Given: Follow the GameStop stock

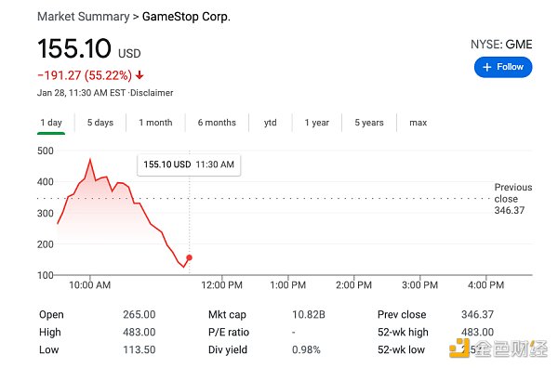Looking at the screenshot, I should [x=503, y=67].
